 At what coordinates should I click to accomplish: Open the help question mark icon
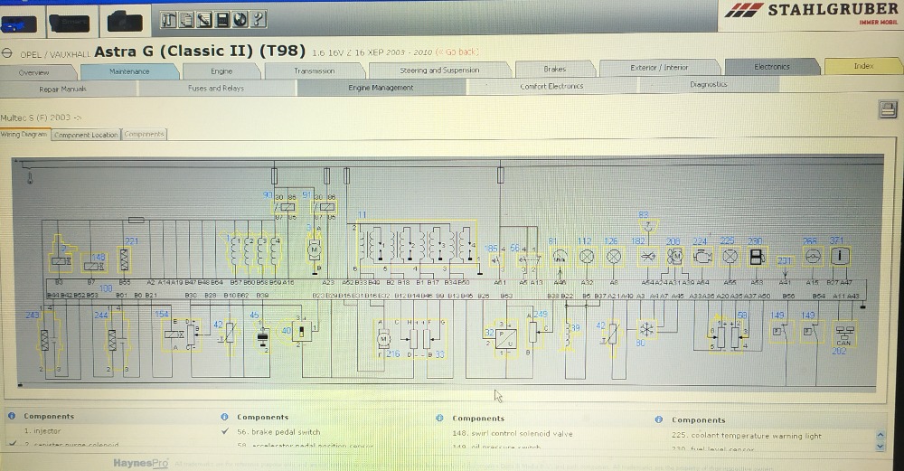click(259, 19)
